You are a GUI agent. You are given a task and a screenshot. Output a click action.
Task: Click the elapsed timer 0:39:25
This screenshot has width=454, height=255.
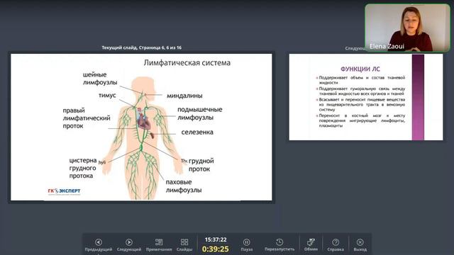[216, 249]
